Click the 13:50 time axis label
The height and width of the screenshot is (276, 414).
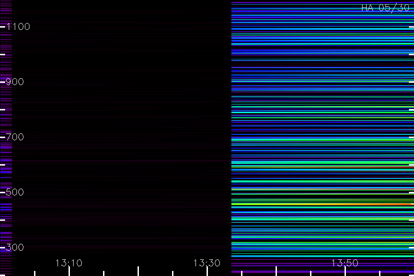345,263
